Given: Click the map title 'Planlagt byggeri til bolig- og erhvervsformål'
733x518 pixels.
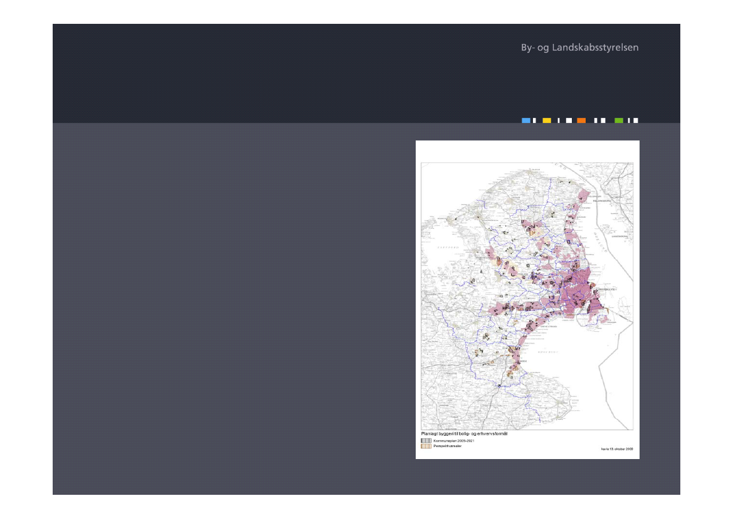Looking at the screenshot, I should click(x=464, y=434).
